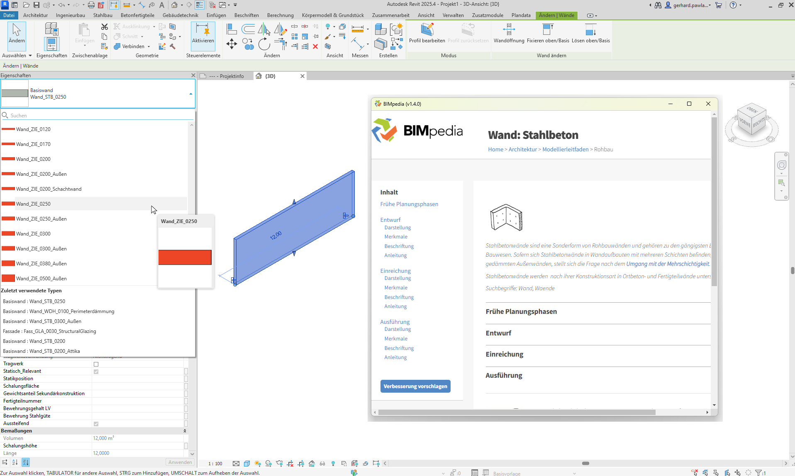Viewport: 795px width, 476px height.
Task: Click the Aktivieren Steuerelemente button
Action: pyautogui.click(x=203, y=33)
